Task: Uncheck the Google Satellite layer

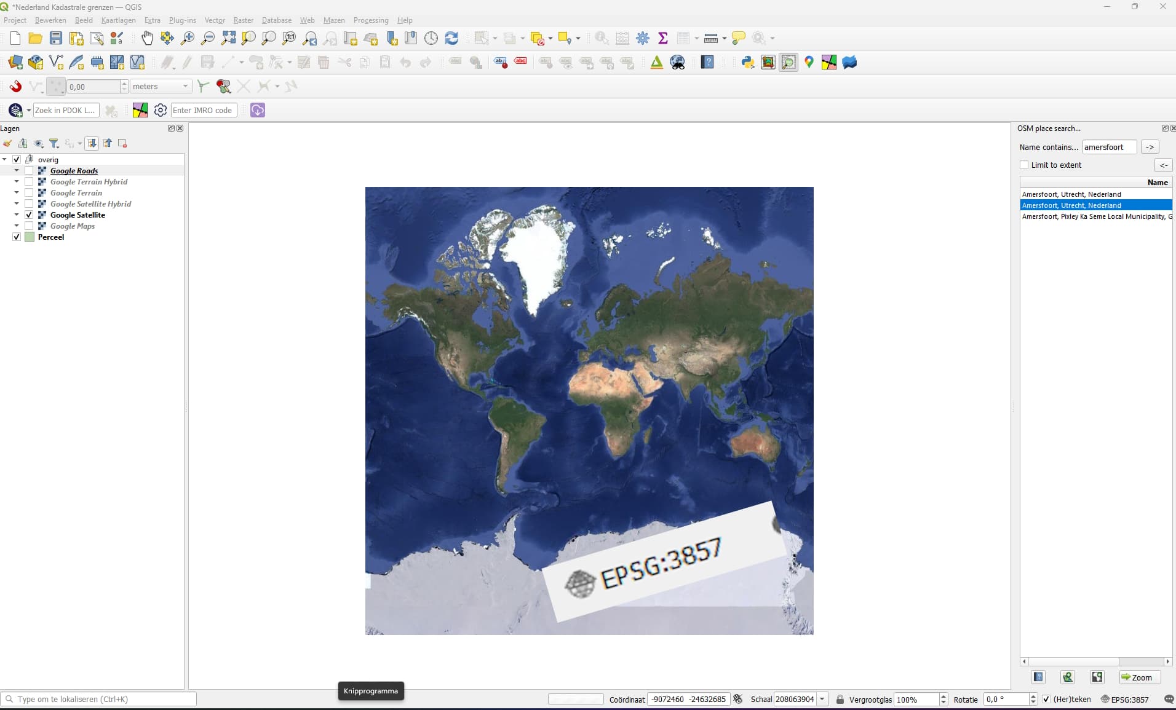Action: point(29,215)
